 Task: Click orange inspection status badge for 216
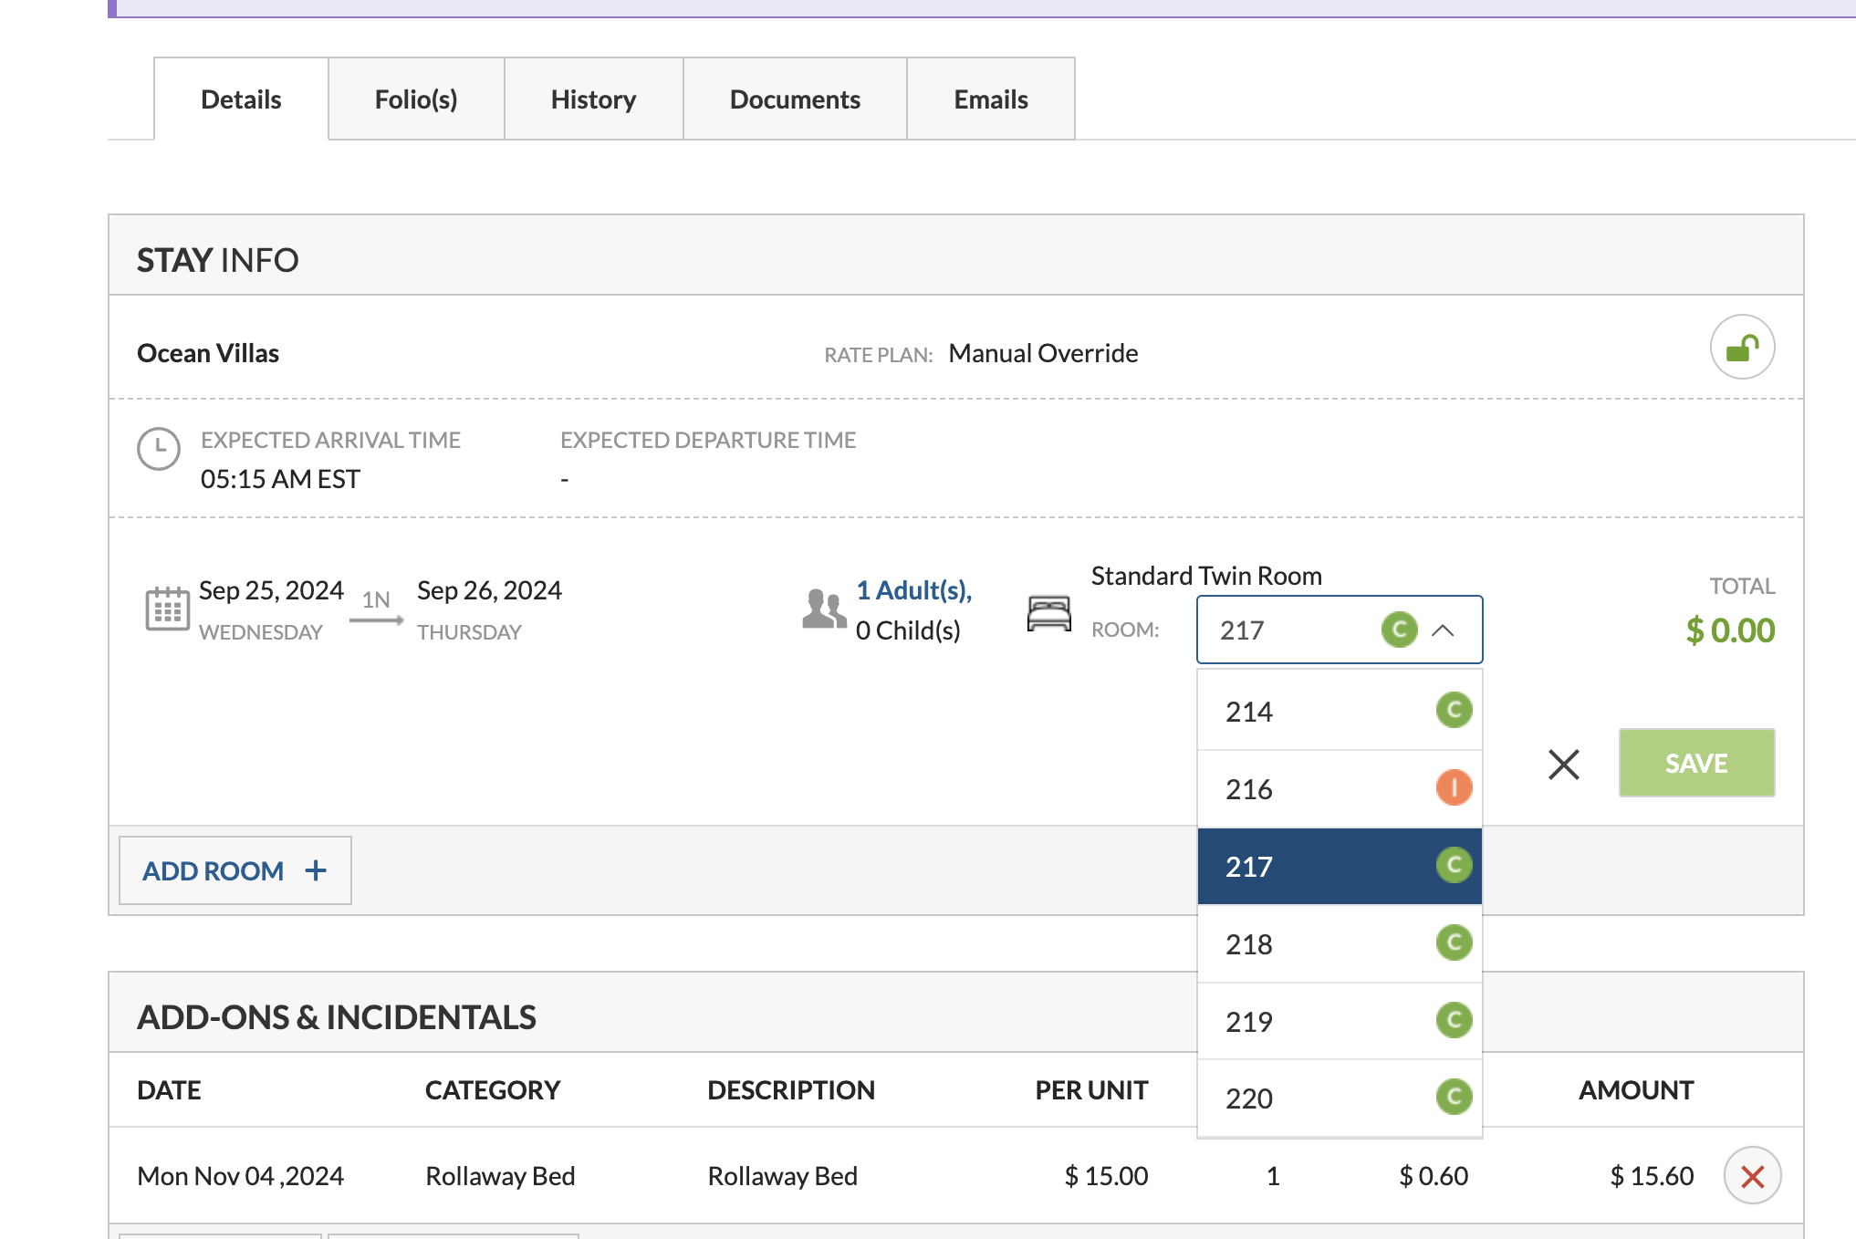pyautogui.click(x=1454, y=787)
